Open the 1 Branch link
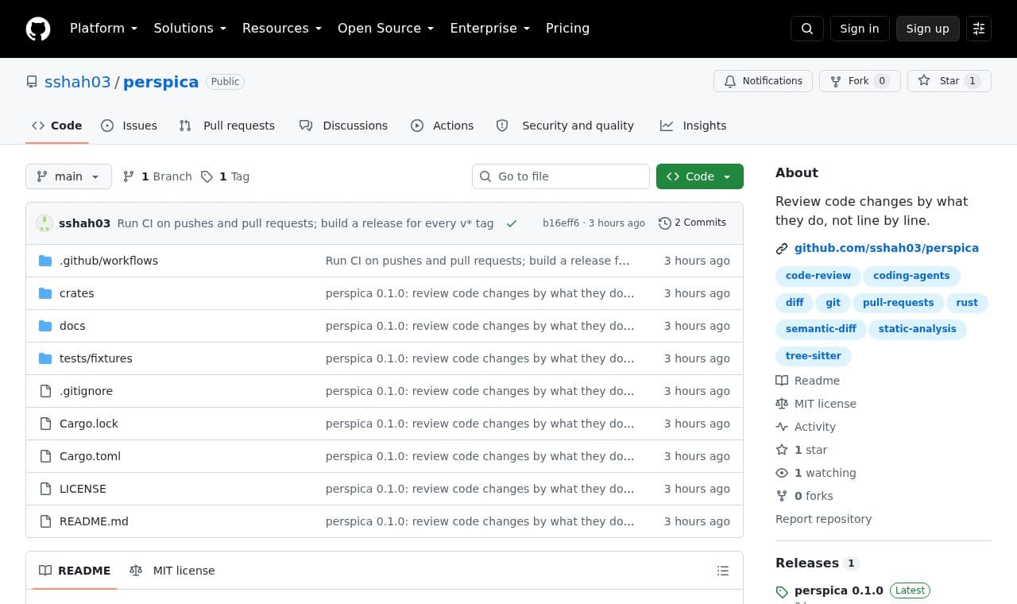The image size is (1017, 604). pyautogui.click(x=157, y=176)
